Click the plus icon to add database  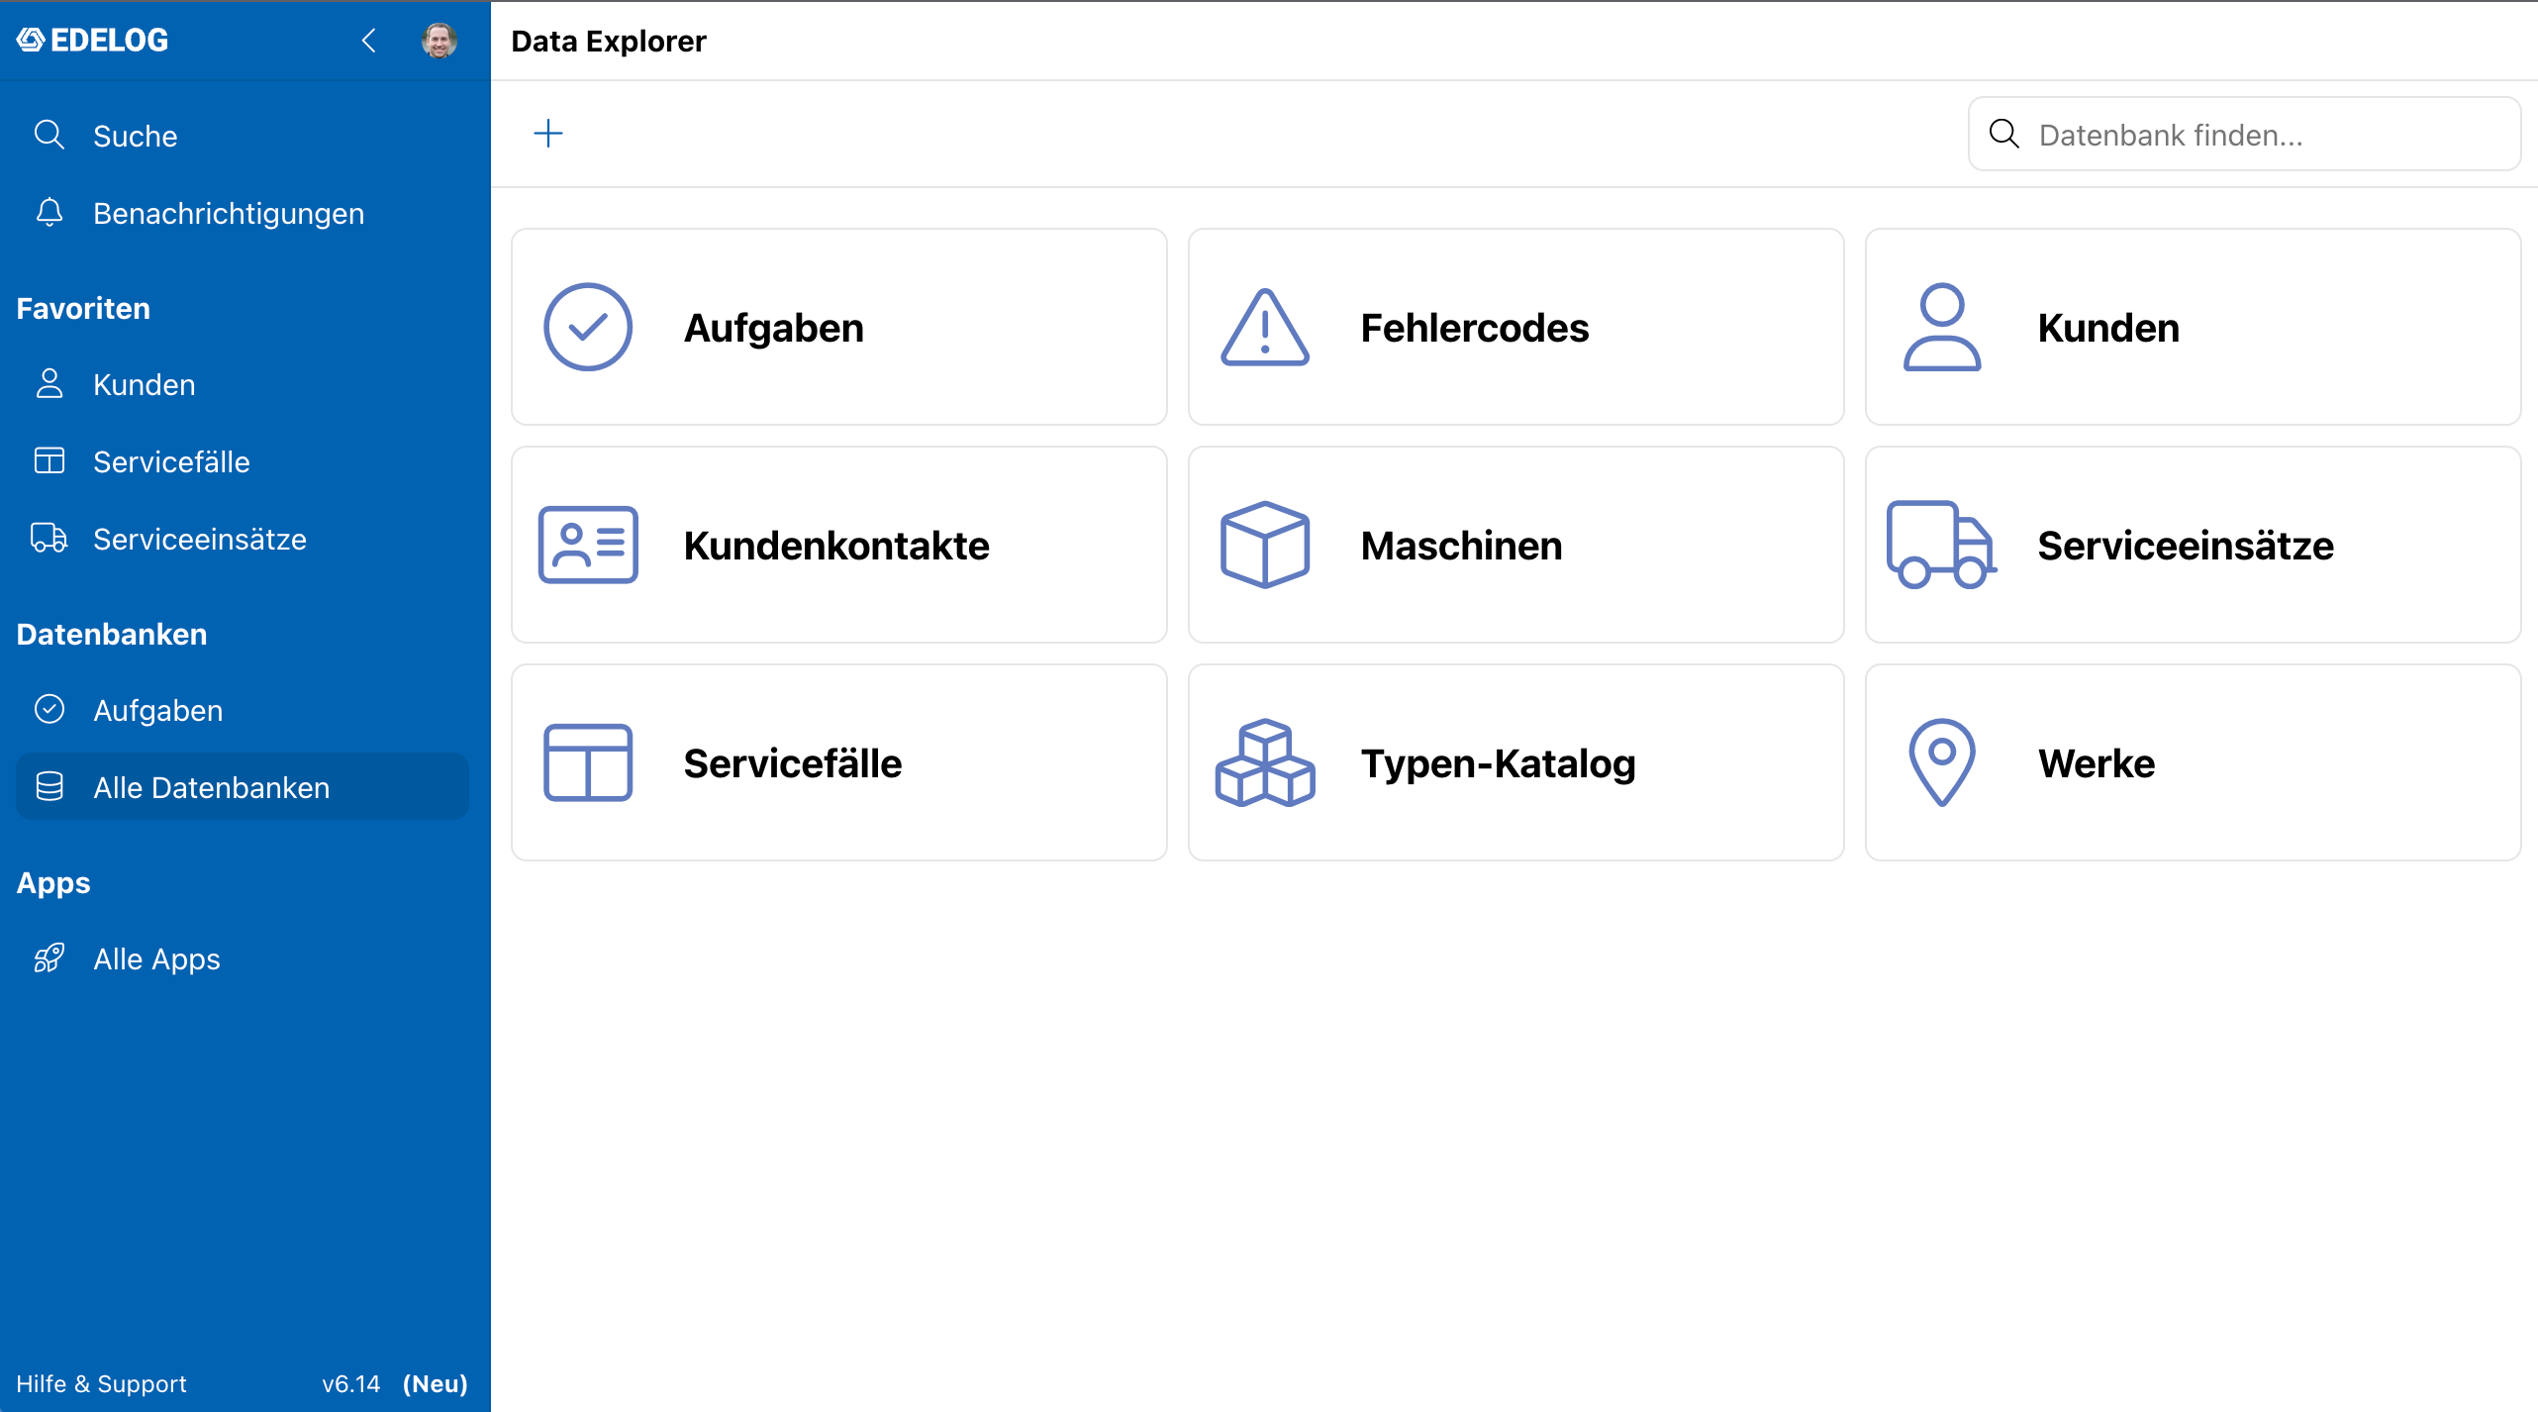547,134
